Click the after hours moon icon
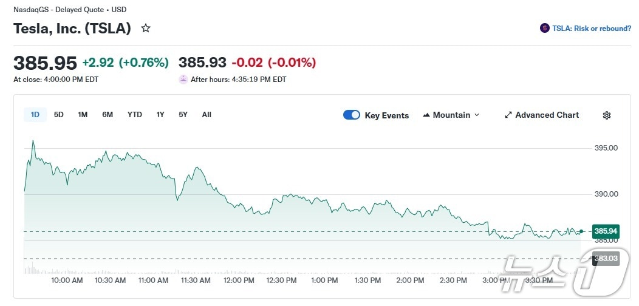 tap(183, 79)
